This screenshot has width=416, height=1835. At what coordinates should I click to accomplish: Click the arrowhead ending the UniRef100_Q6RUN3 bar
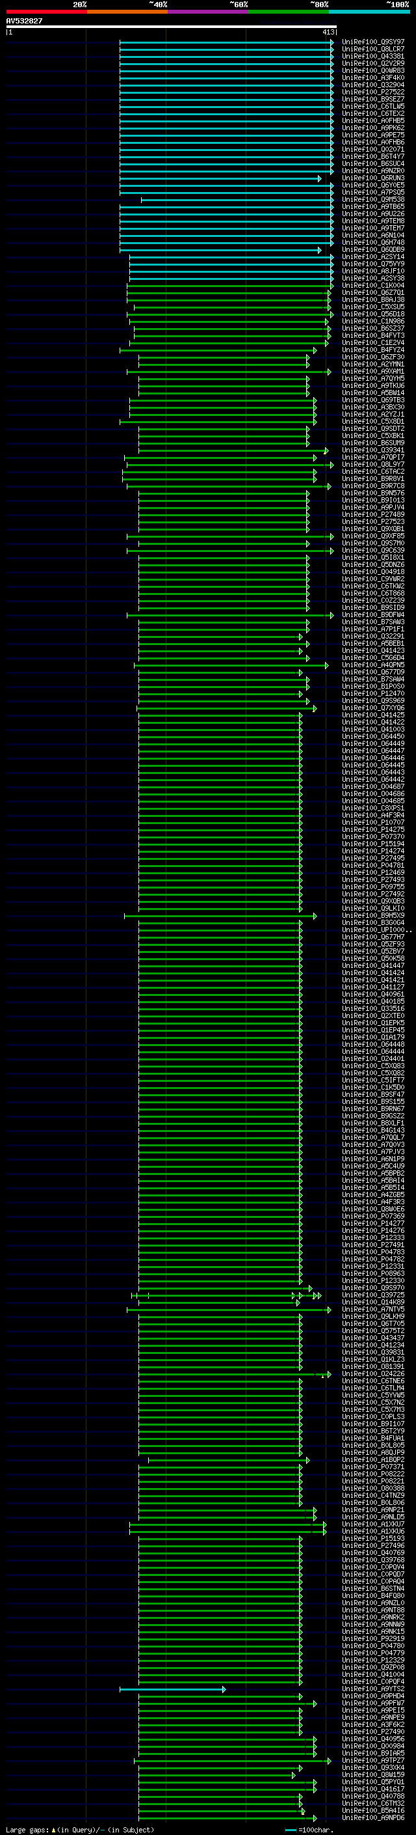pos(319,178)
